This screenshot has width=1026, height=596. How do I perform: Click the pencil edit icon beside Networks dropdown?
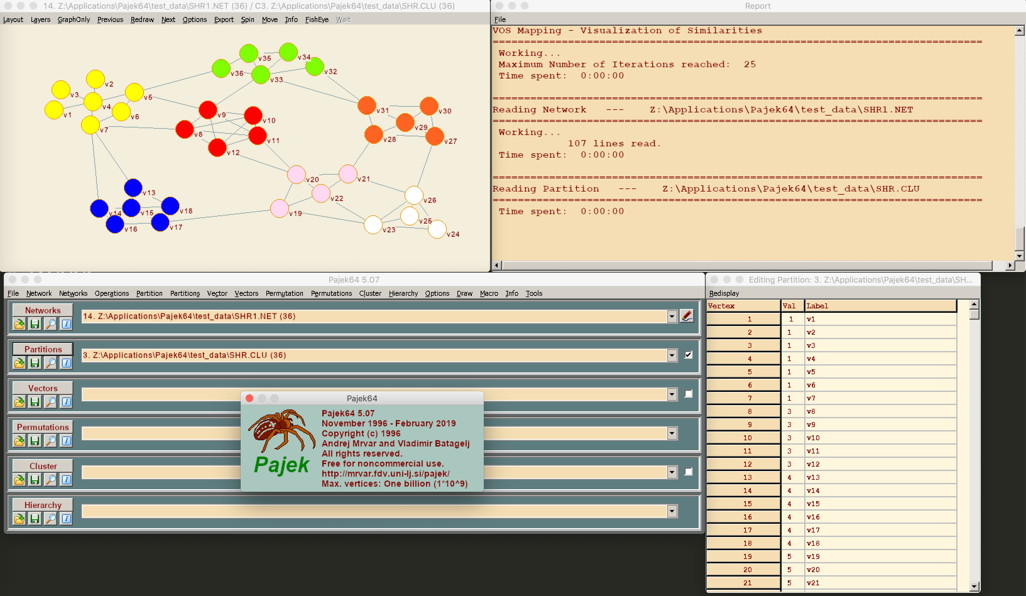pos(686,316)
